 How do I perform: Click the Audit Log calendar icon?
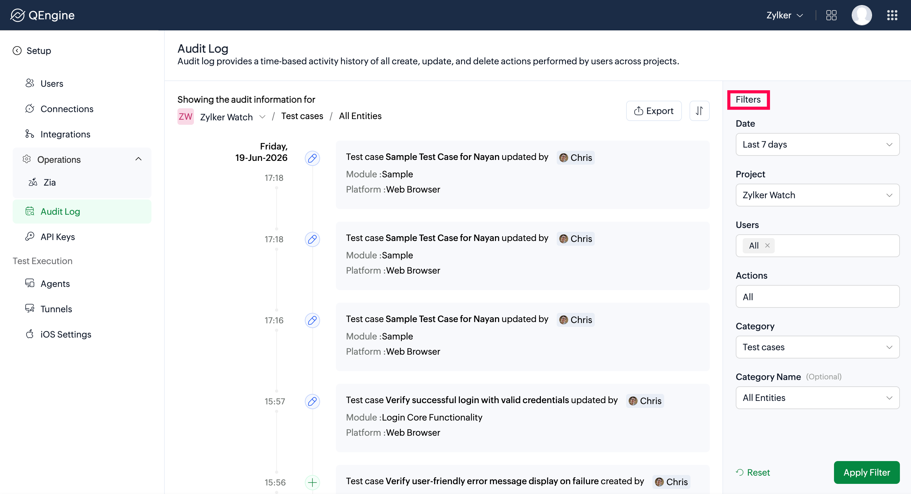[30, 211]
